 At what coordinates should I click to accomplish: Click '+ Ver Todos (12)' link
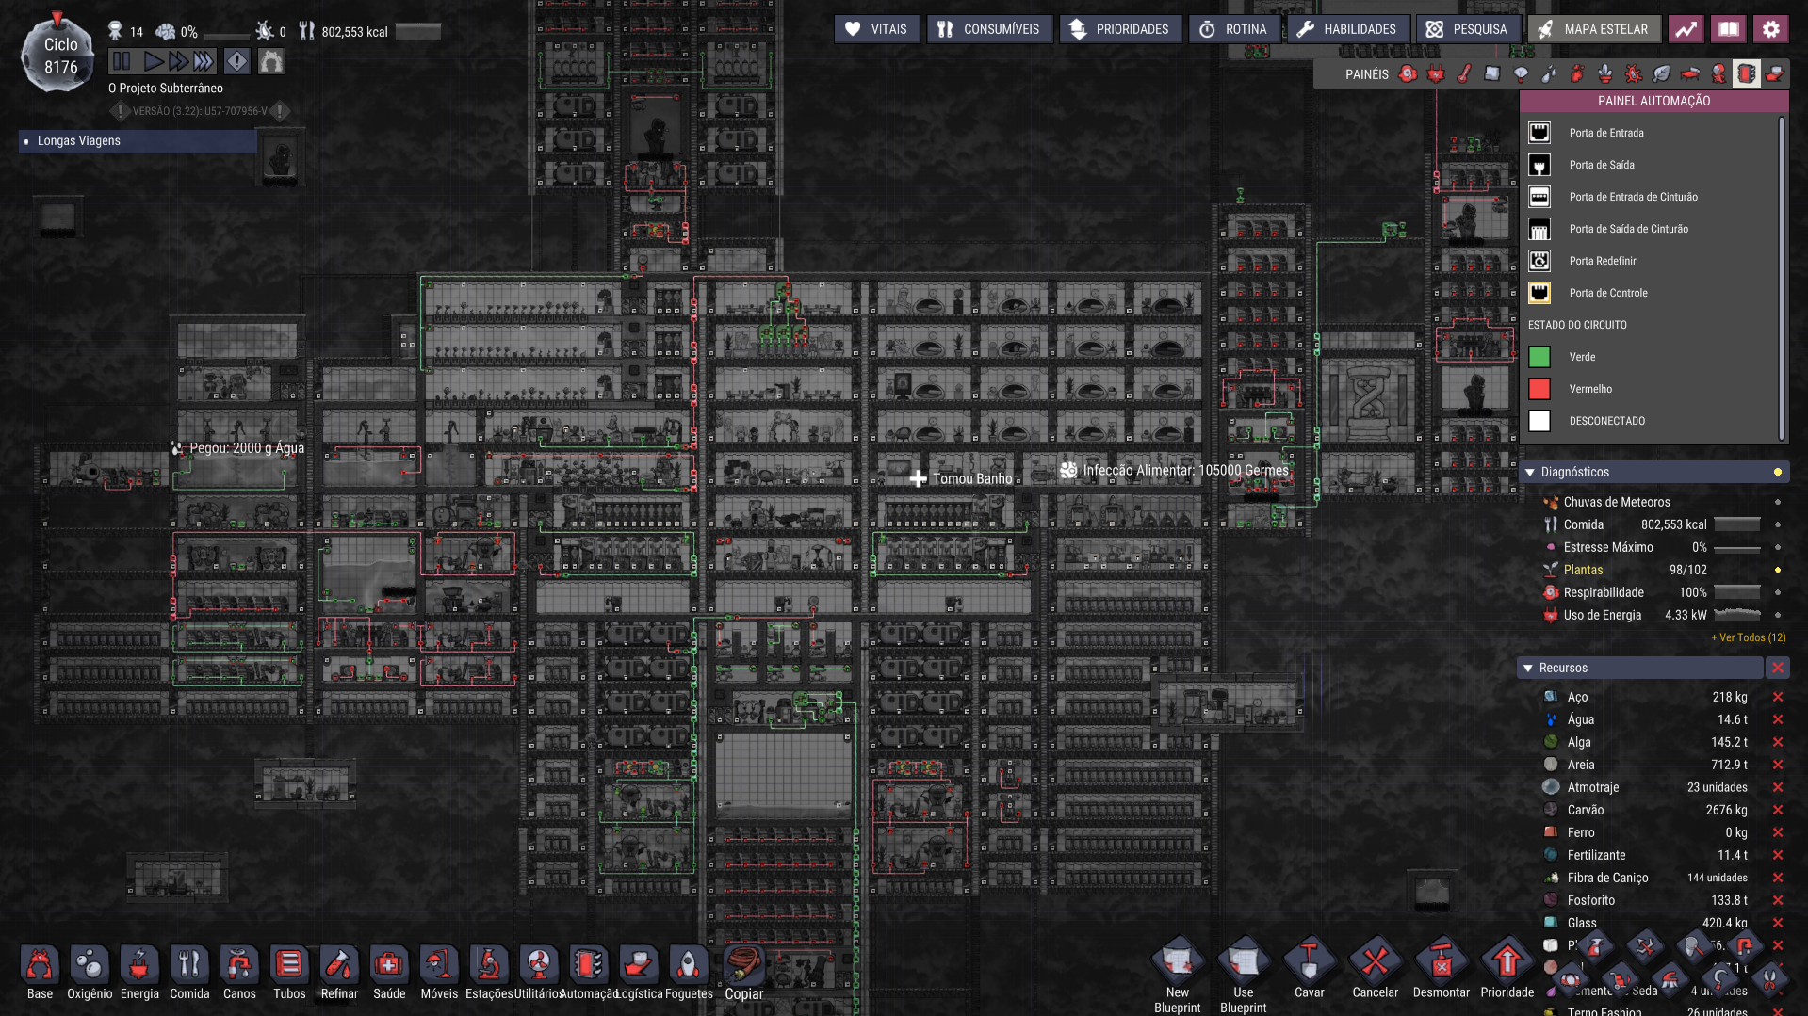tap(1748, 637)
